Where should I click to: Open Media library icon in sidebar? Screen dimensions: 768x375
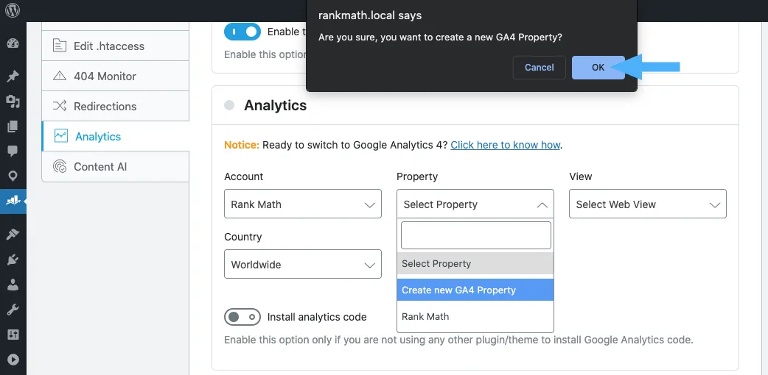coord(13,101)
